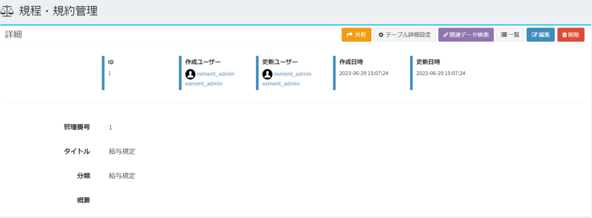The width and height of the screenshot is (592, 218).
Task: Click the ID value 1
Action: pos(109,73)
